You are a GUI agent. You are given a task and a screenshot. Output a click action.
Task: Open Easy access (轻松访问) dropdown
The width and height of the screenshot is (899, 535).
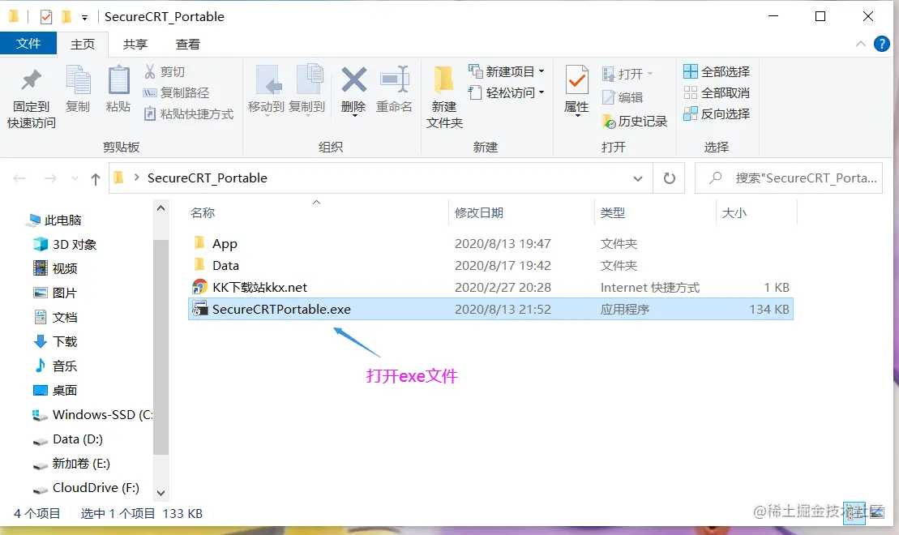point(507,93)
